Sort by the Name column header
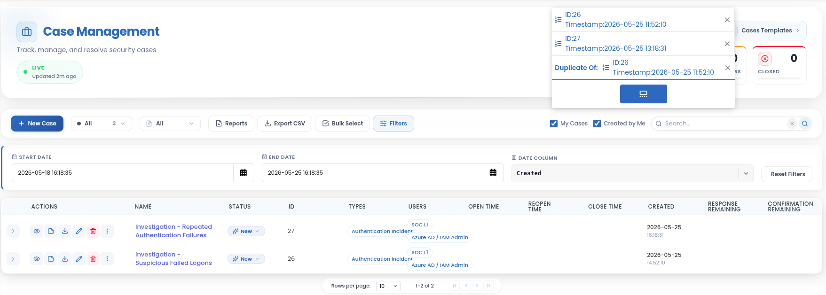826x295 pixels. coord(143,207)
